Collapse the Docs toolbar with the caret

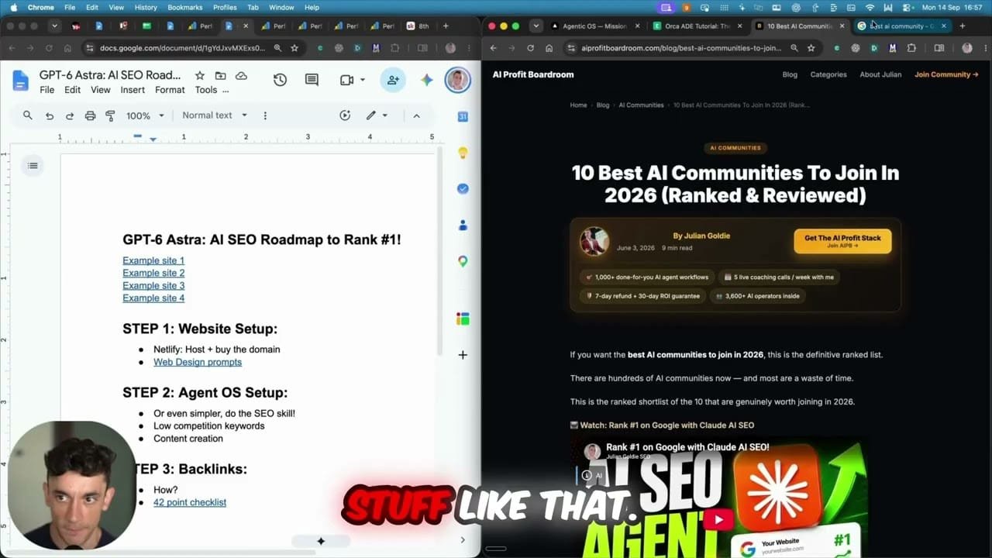point(416,115)
